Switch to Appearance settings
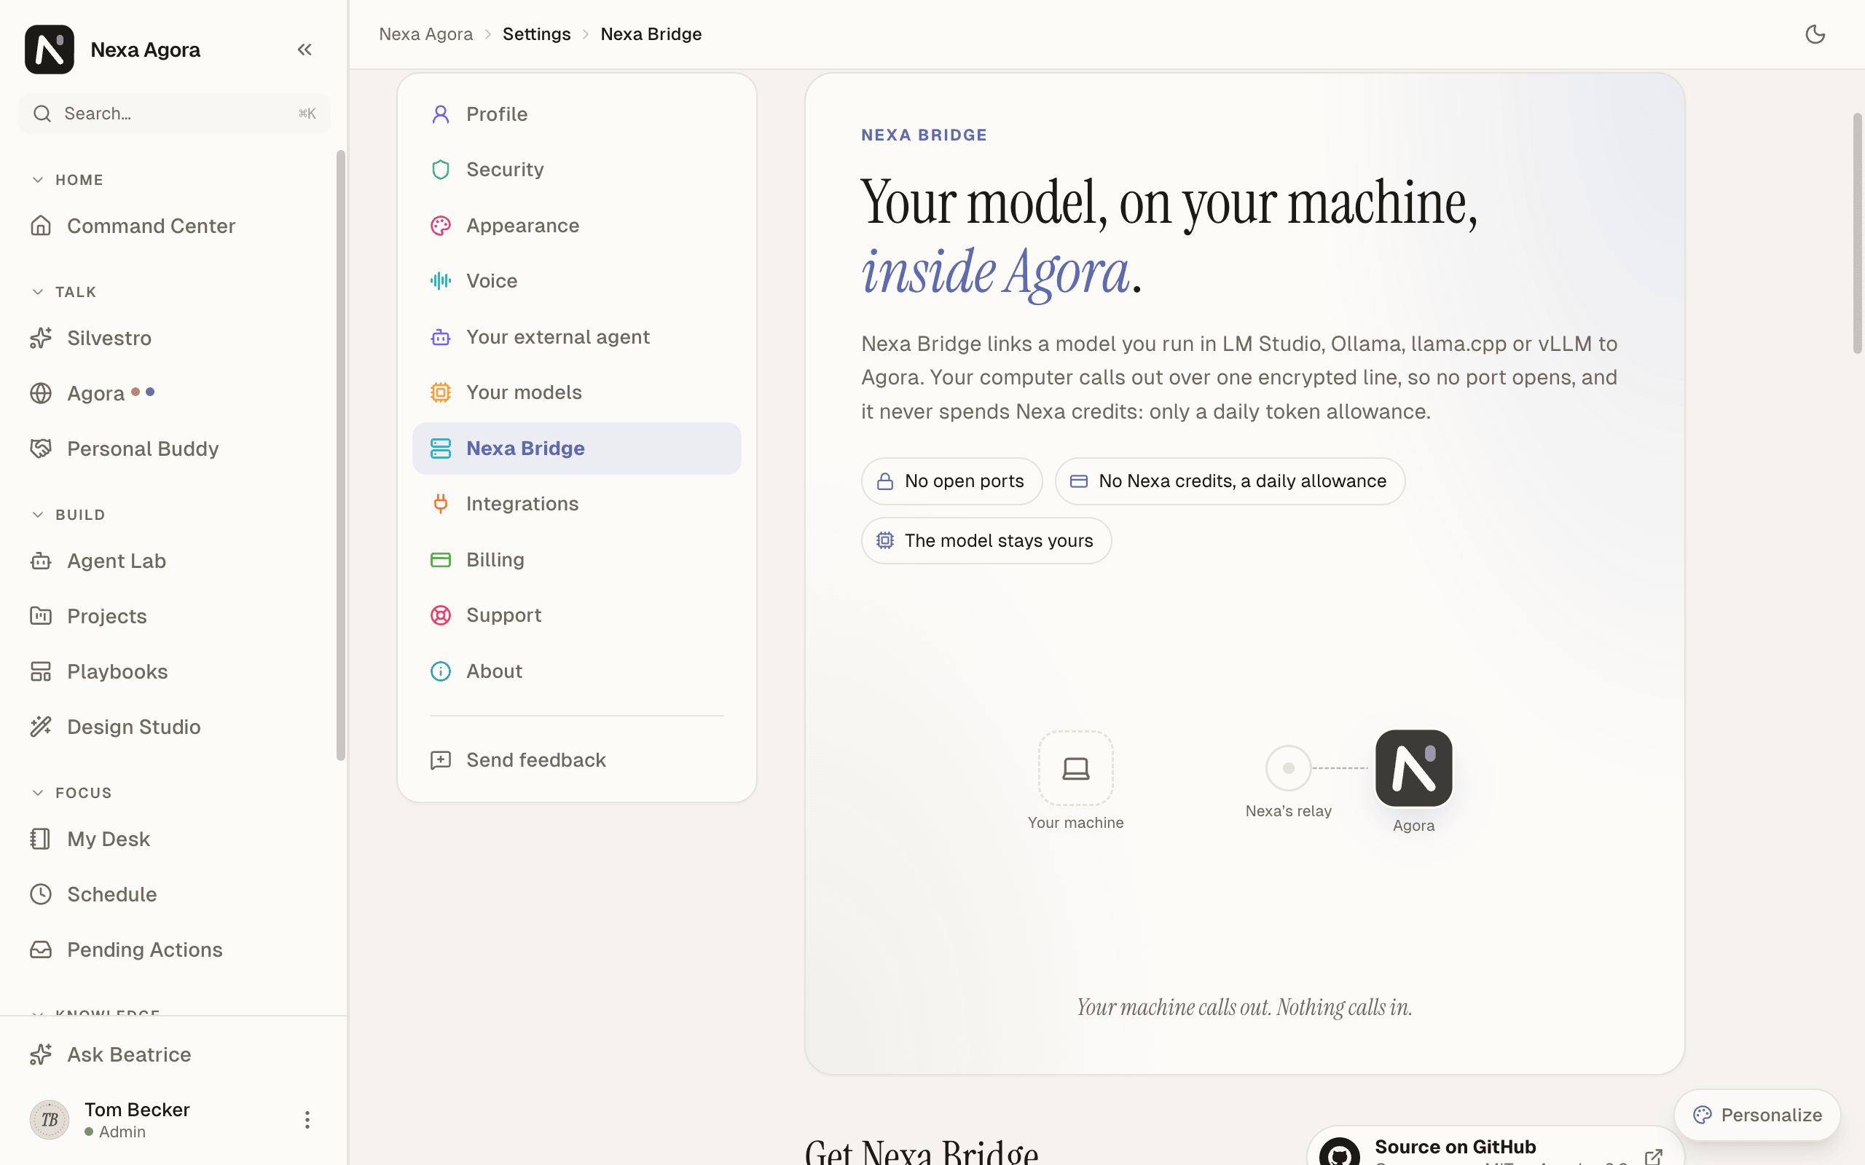 tap(576, 226)
